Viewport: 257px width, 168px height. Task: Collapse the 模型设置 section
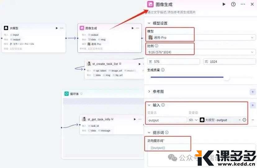click(x=149, y=23)
